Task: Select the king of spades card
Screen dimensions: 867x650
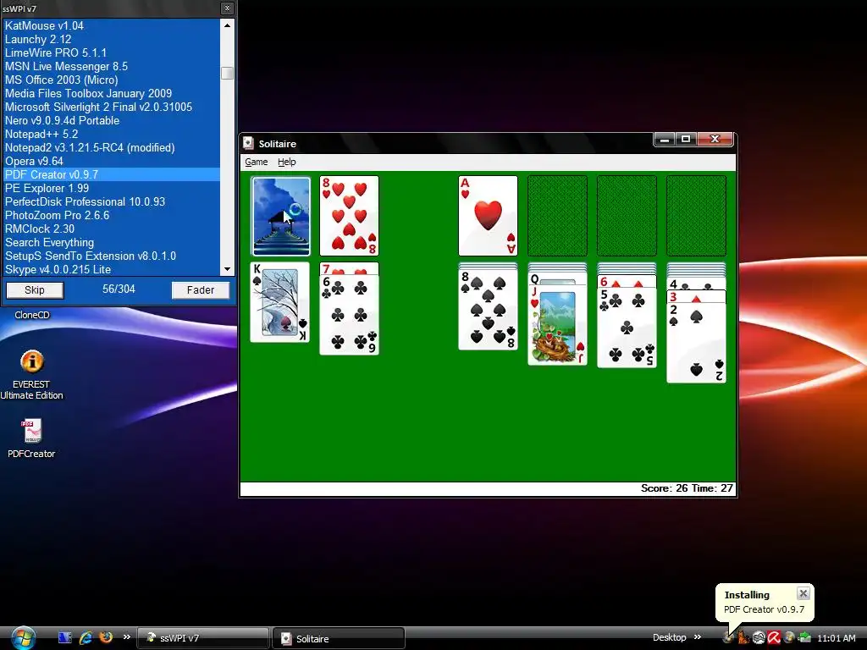Action: coord(279,302)
